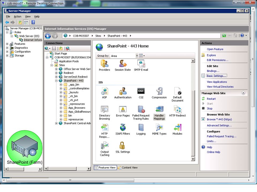Click the Server Manager up-level folder icon
The image size is (257, 192).
tap(20, 22)
